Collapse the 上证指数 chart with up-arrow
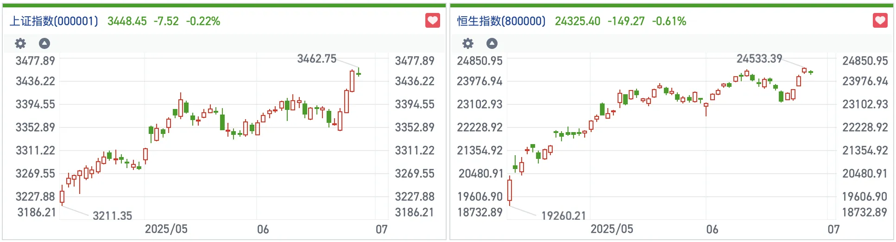Viewport: 896px width, 242px height. [44, 43]
